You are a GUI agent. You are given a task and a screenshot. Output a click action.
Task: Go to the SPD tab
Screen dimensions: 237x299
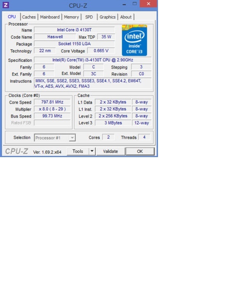pos(89,17)
